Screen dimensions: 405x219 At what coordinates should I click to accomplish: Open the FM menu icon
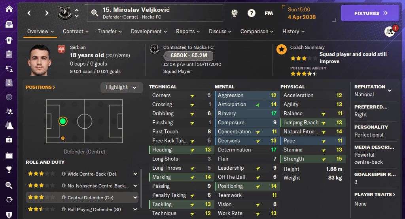click(x=269, y=13)
